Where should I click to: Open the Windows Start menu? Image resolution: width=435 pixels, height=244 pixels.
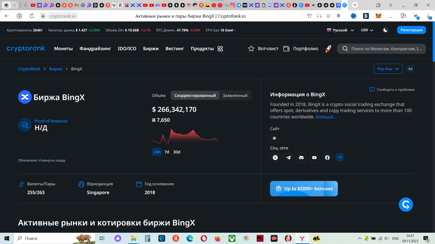pos(7,239)
